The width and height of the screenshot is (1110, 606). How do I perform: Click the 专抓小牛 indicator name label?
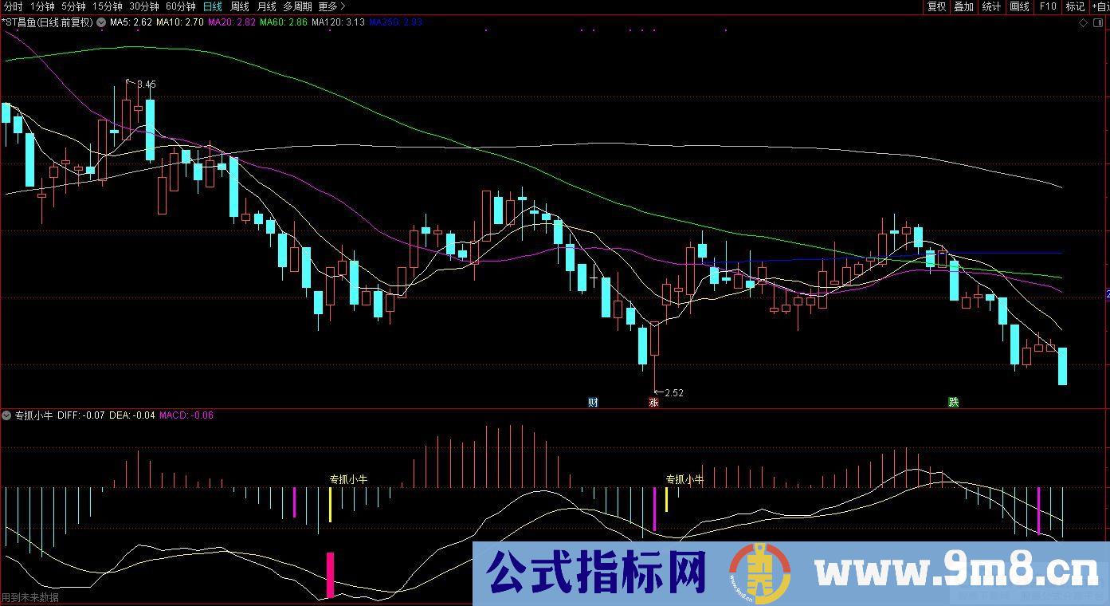[x=34, y=415]
